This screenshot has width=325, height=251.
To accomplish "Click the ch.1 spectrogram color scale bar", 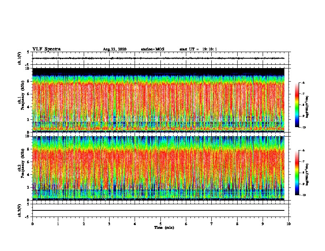I will pyautogui.click(x=297, y=105).
